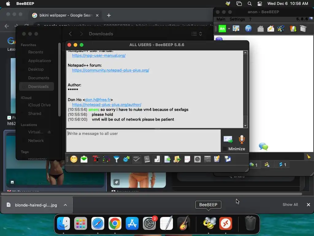Eject the Virtual... volume in Finder
314x236 pixels.
click(x=49, y=132)
